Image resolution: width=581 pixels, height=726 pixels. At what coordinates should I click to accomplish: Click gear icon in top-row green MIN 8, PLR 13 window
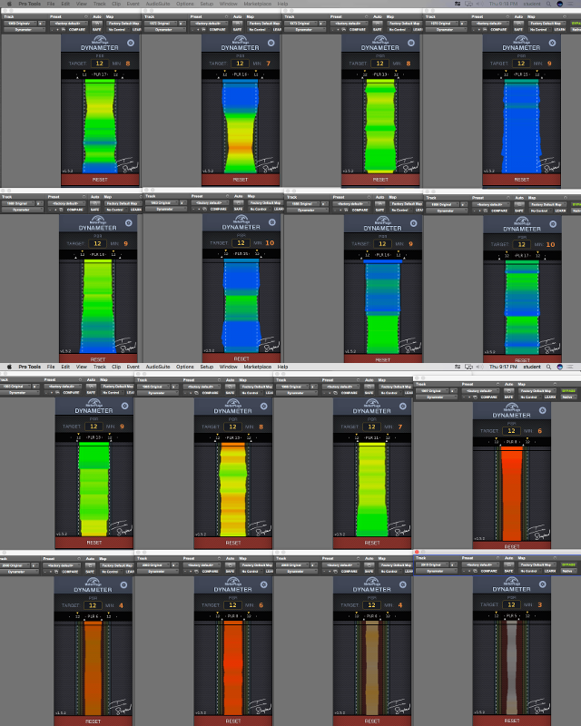(x=411, y=43)
